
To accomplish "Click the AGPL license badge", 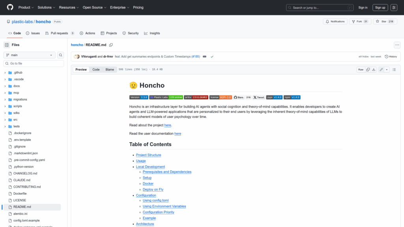I will (221, 97).
